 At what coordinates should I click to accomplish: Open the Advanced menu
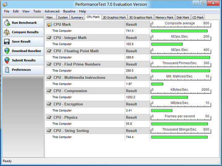(52, 11)
